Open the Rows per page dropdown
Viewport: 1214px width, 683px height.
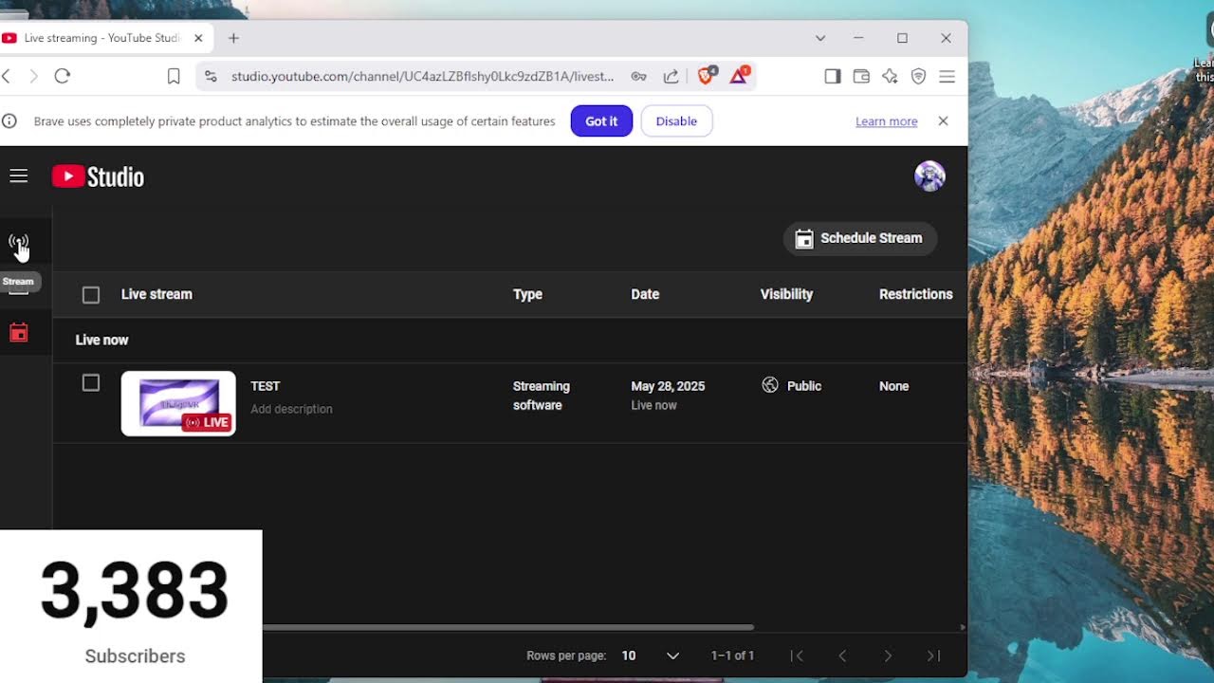coord(651,655)
